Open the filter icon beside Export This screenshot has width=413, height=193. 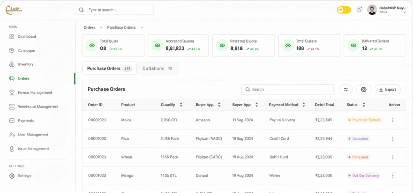click(x=346, y=89)
